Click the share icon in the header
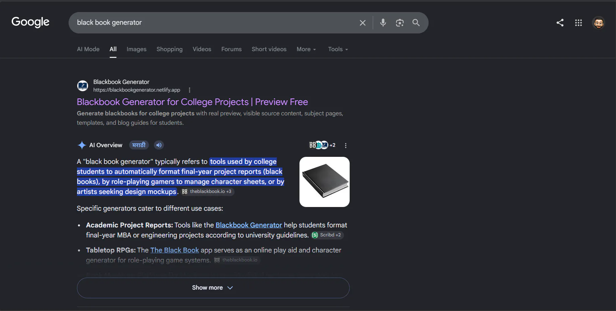616x311 pixels. 560,23
